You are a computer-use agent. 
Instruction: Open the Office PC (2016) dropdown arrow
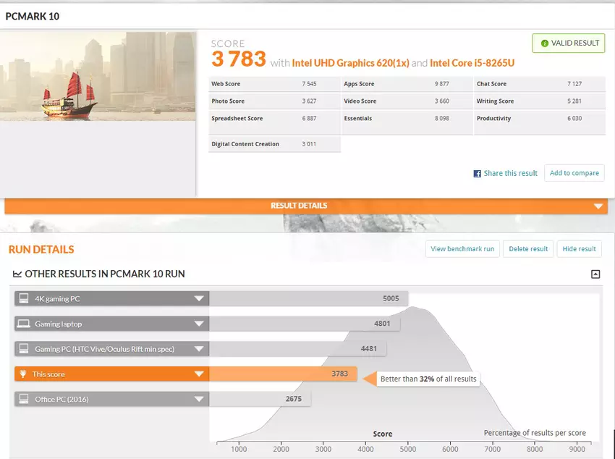tap(198, 399)
